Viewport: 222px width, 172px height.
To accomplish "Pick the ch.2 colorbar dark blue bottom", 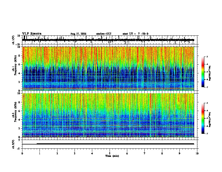I will pos(203,131).
